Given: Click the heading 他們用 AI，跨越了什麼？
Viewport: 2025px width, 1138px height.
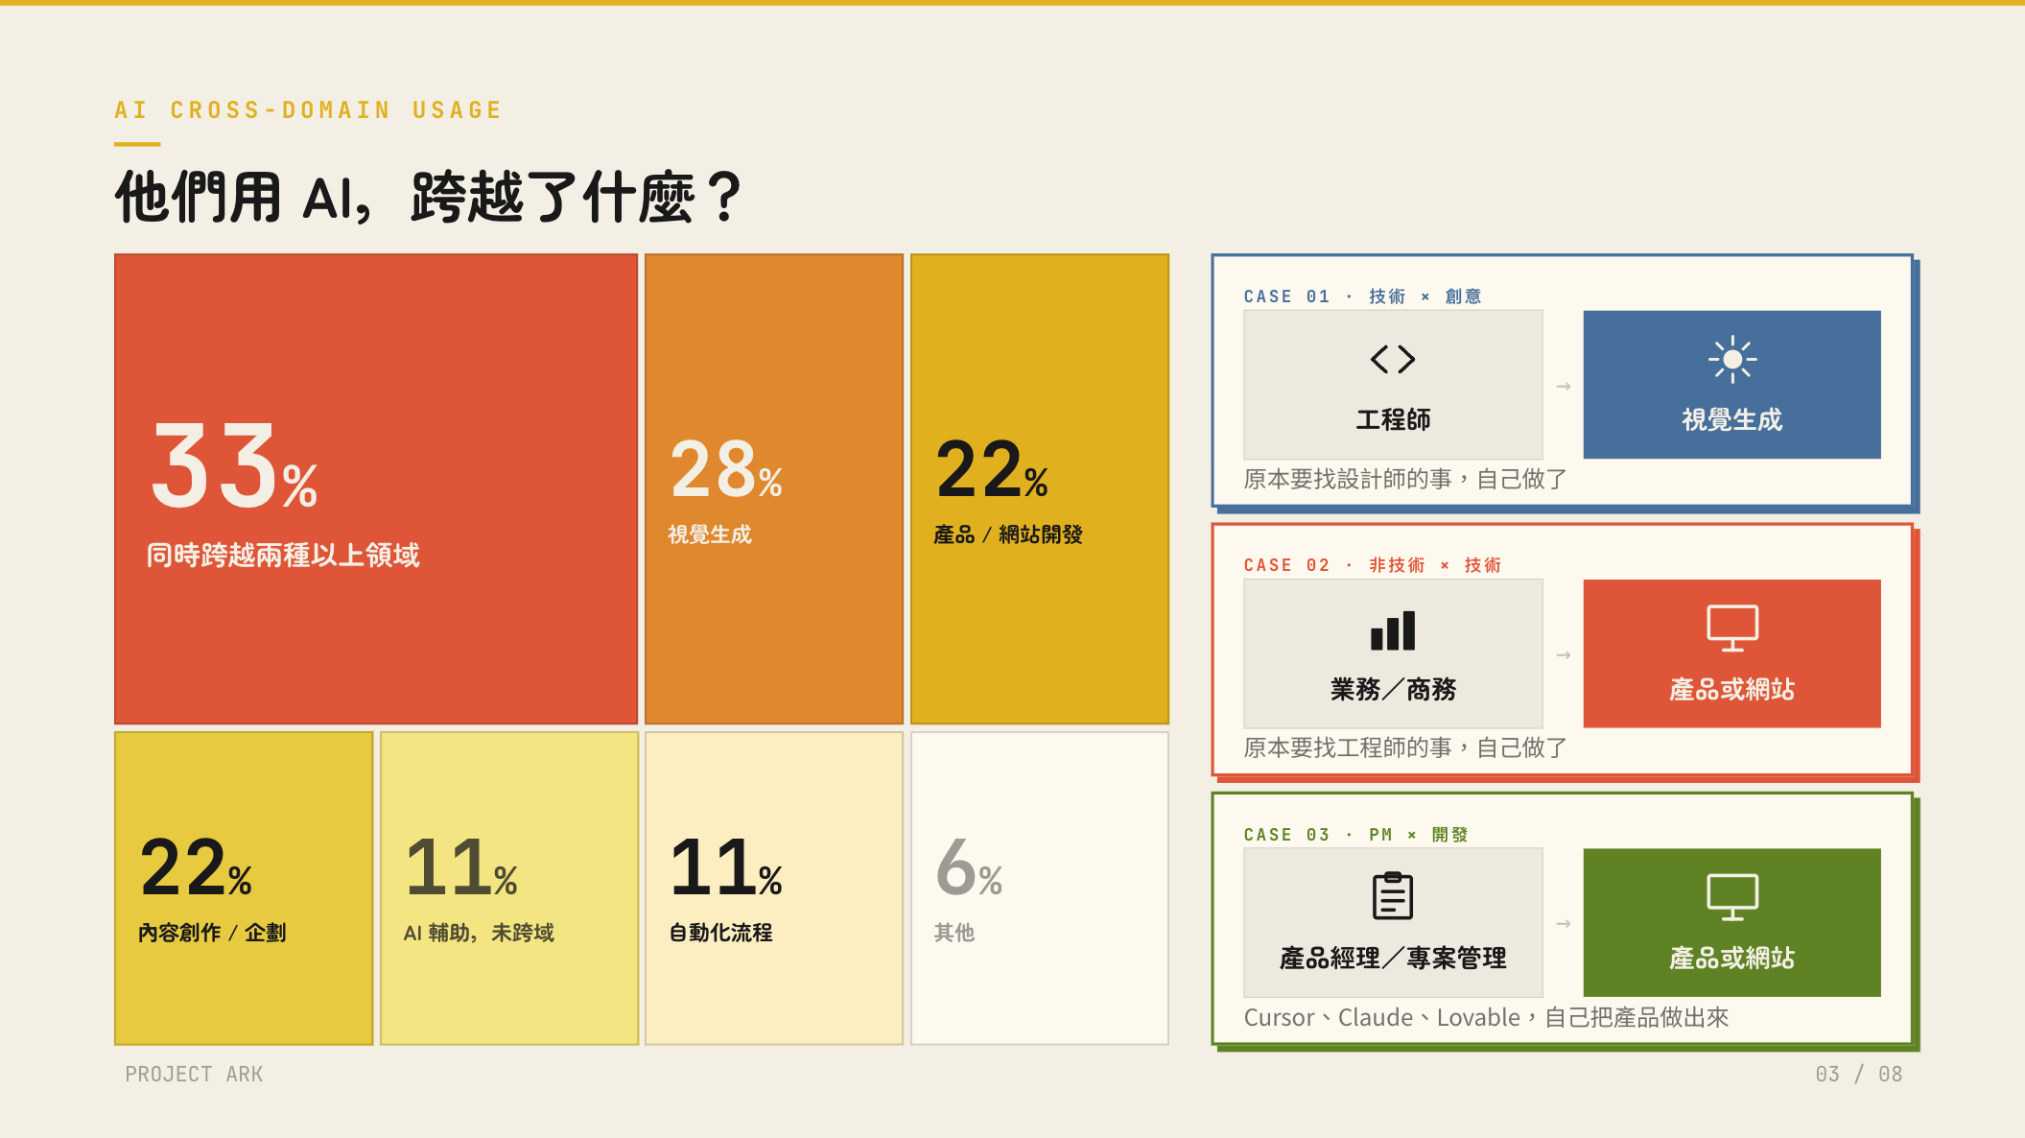Looking at the screenshot, I should pyautogui.click(x=429, y=198).
